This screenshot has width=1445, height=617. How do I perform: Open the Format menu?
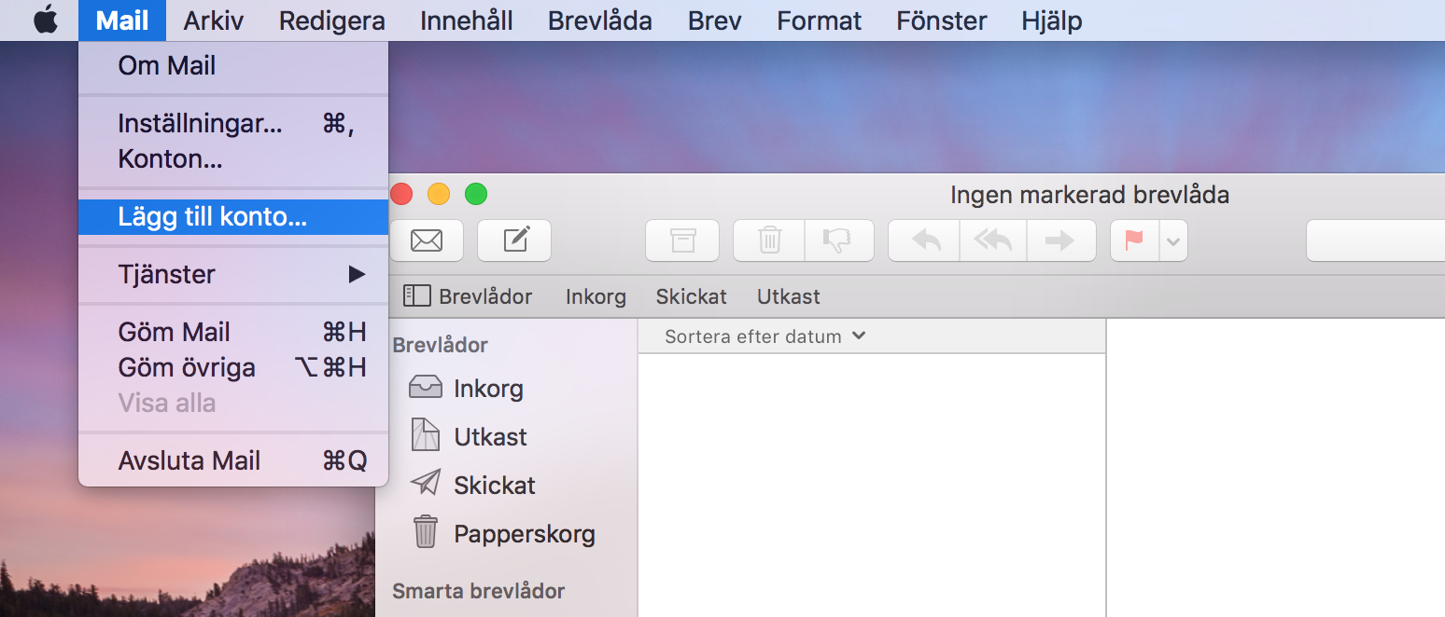[820, 21]
